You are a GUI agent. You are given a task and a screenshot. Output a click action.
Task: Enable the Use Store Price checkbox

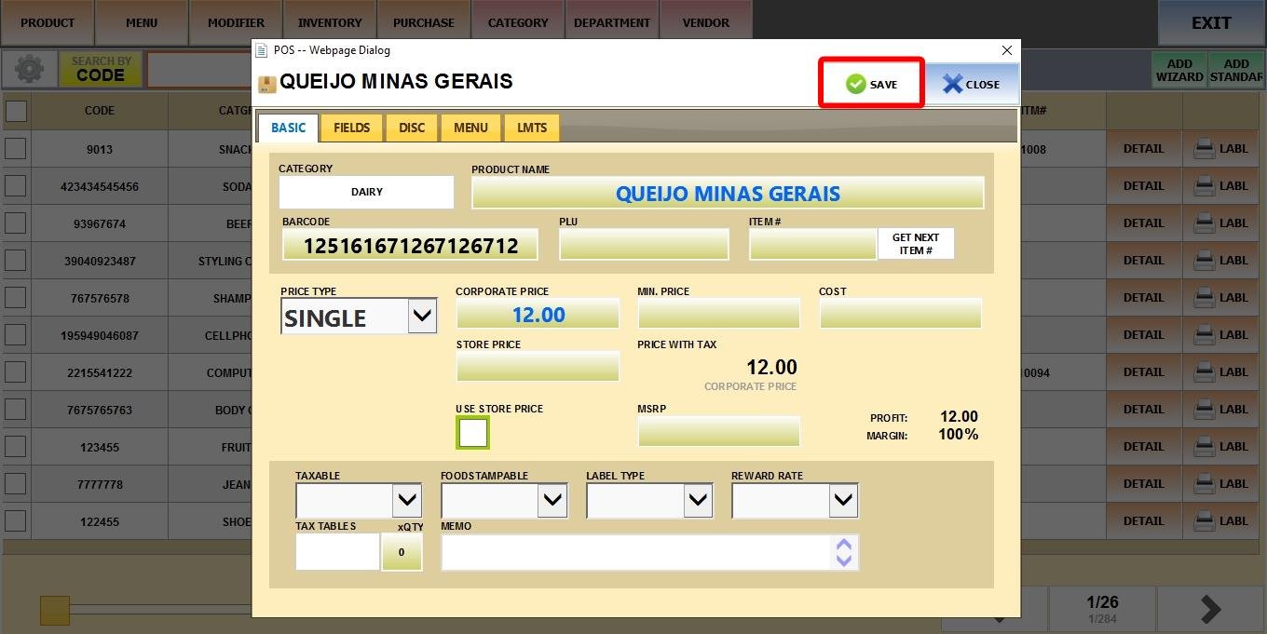[472, 433]
